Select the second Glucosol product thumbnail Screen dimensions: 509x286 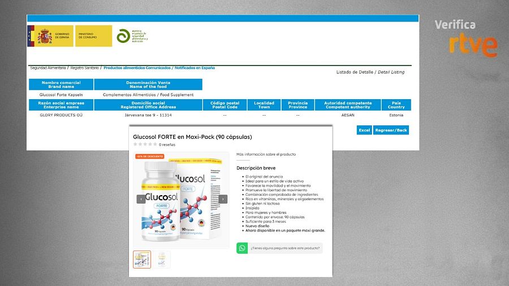tap(162, 259)
